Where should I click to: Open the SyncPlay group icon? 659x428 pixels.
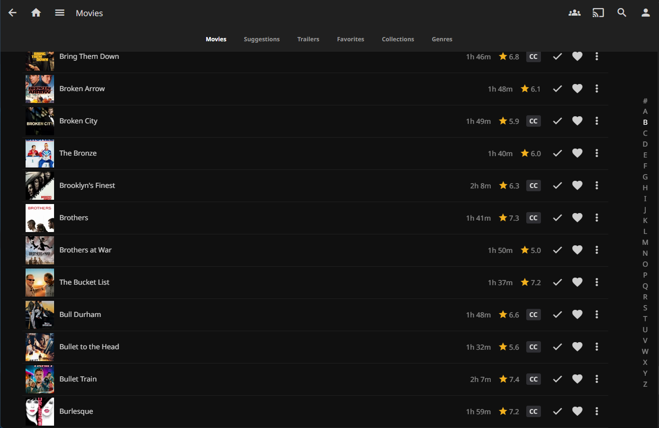575,13
